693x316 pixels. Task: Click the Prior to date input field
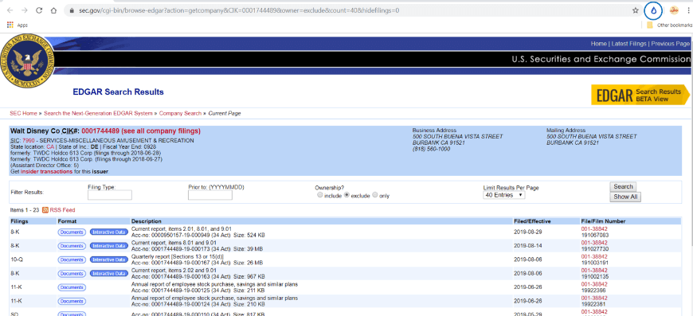tap(210, 195)
